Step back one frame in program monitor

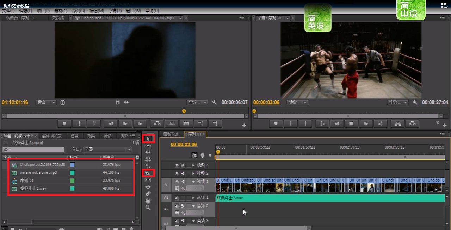[x=336, y=124]
